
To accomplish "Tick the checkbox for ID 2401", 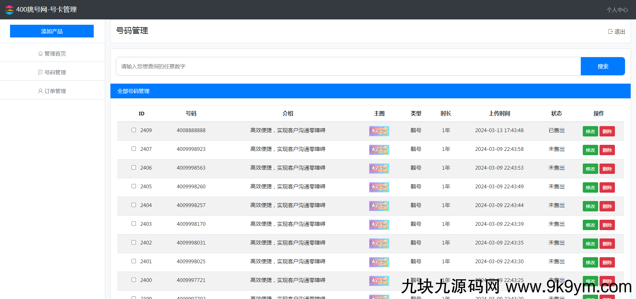I will pyautogui.click(x=134, y=261).
